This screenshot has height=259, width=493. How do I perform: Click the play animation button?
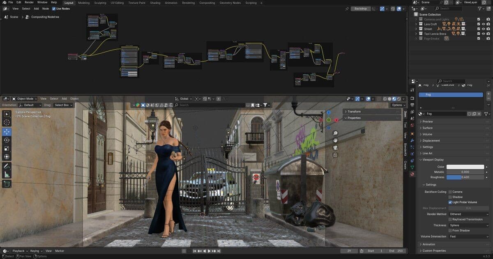point(209,251)
